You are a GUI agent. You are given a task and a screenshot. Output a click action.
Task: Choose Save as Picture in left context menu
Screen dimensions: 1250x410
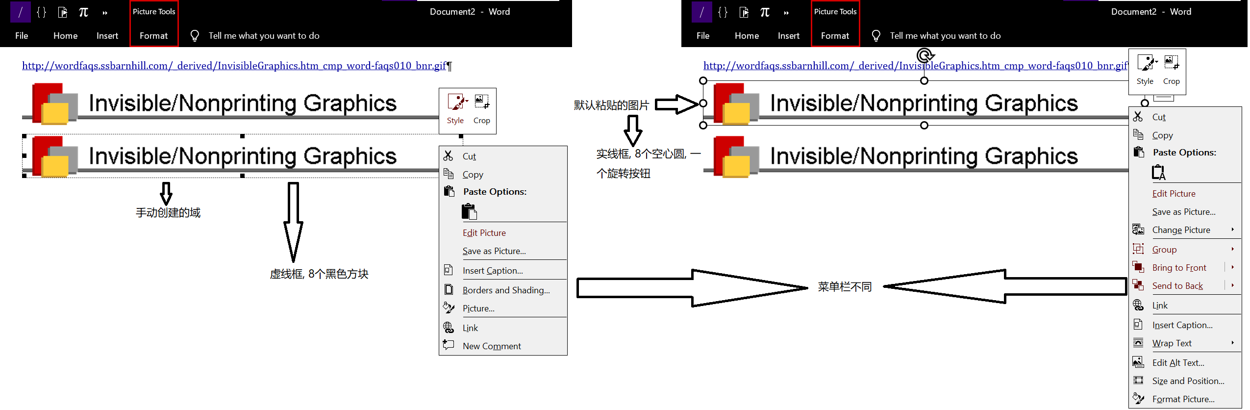tap(503, 251)
